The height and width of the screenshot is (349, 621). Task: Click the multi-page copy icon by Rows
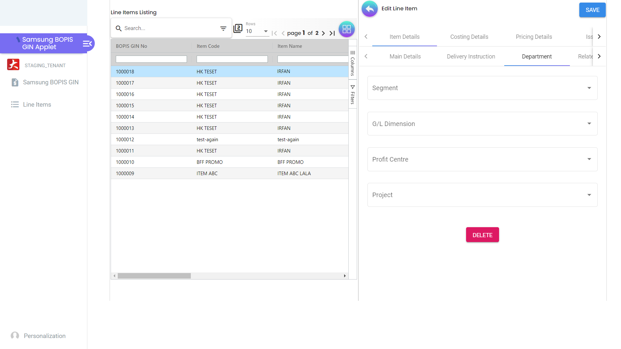click(x=238, y=28)
